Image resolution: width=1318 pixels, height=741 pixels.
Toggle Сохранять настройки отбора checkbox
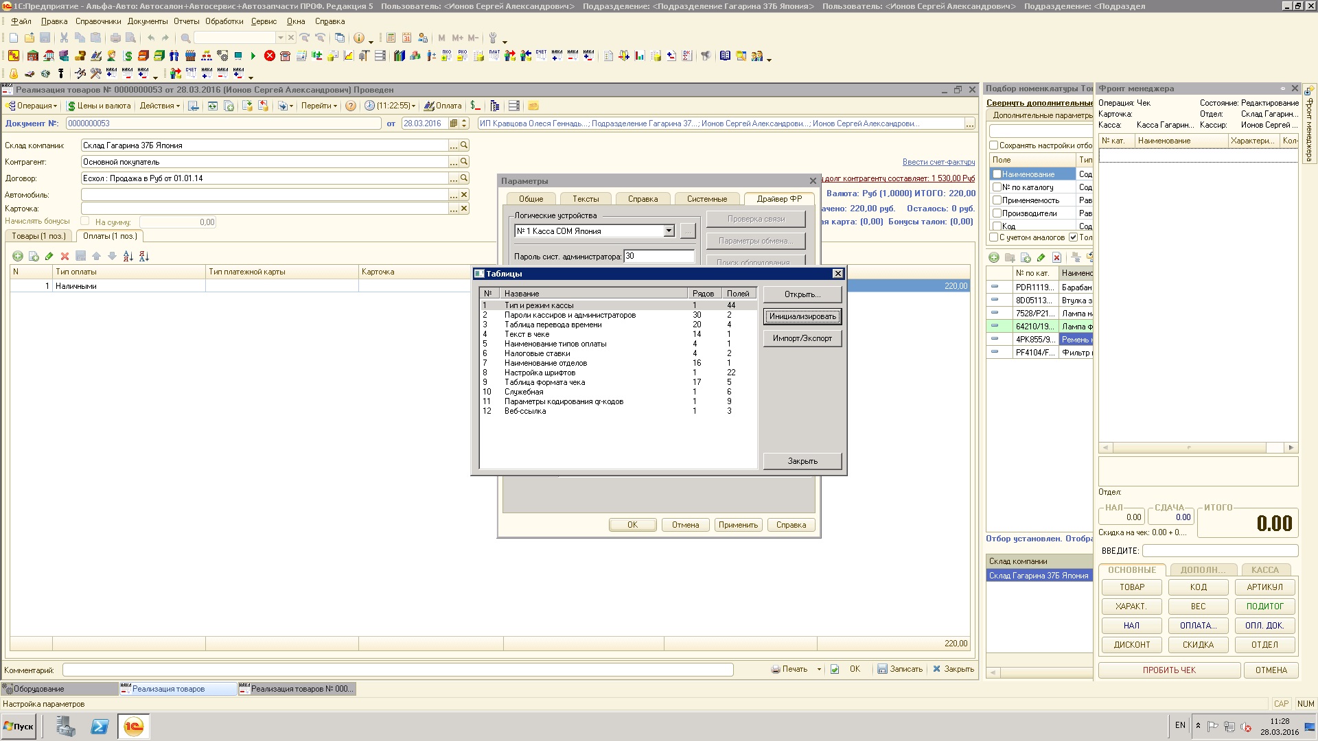point(993,145)
